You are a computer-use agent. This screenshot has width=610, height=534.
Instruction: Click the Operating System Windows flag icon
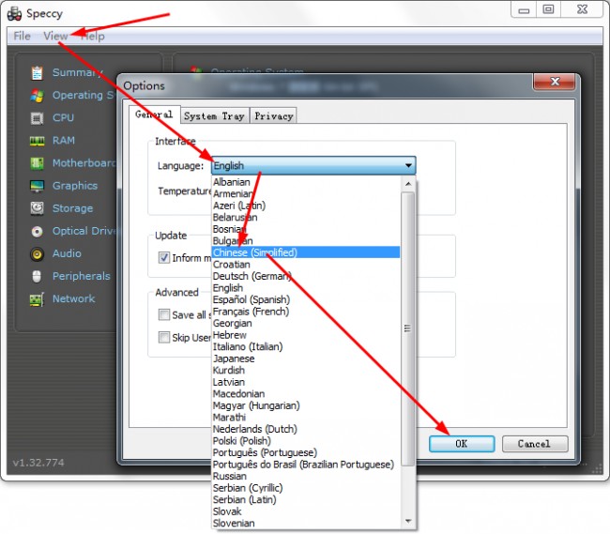click(37, 96)
